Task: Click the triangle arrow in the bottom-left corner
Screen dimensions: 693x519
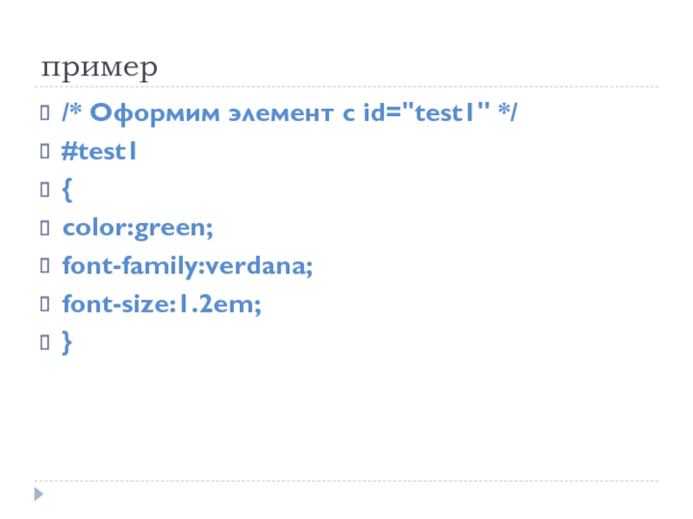Action: pyautogui.click(x=40, y=495)
